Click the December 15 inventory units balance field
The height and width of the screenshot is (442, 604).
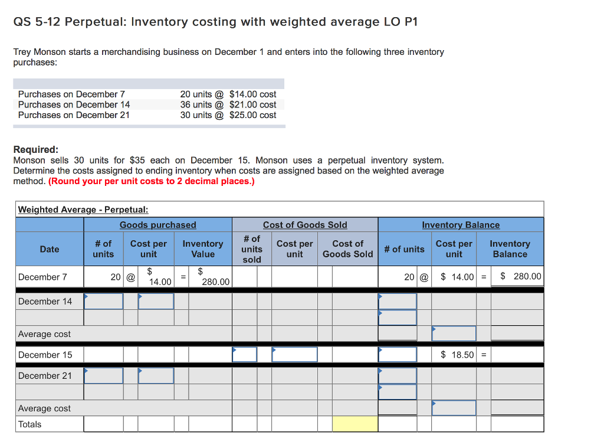[x=397, y=354]
